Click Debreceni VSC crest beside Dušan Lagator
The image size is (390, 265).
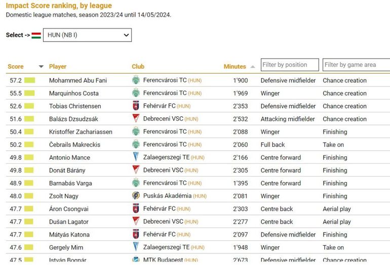(136, 222)
